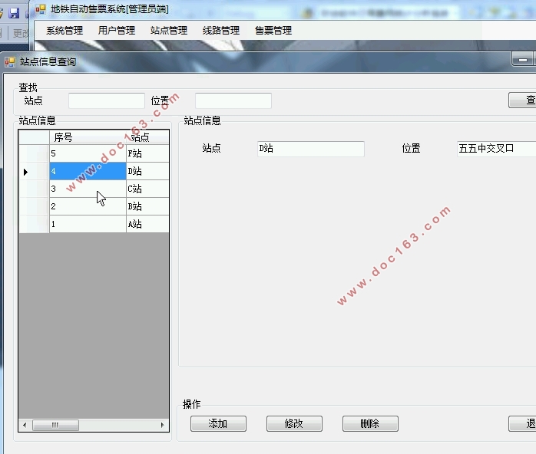Viewport: 536px width, 454px height.
Task: Open the 售票管理 menu
Action: click(273, 31)
